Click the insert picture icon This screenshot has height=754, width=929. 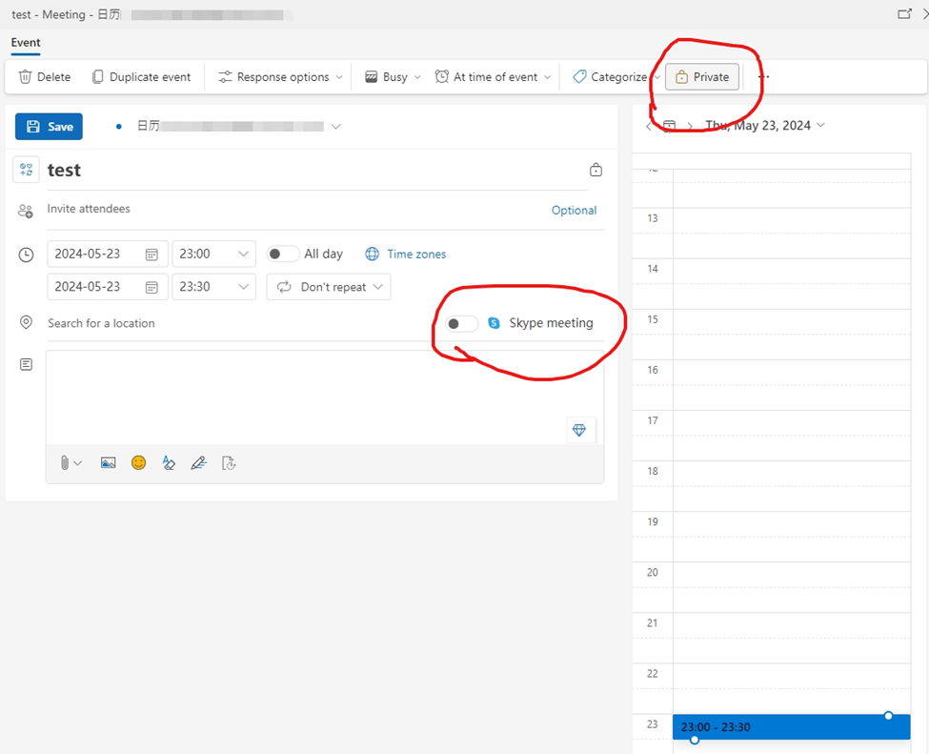click(108, 463)
